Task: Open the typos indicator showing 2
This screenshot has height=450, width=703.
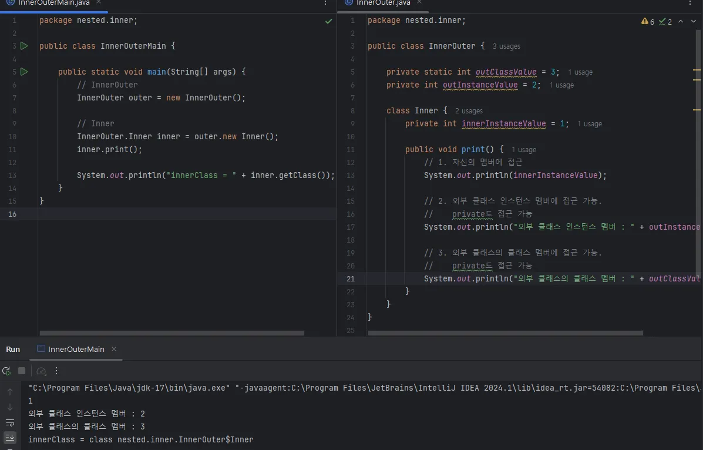Action: click(x=665, y=22)
